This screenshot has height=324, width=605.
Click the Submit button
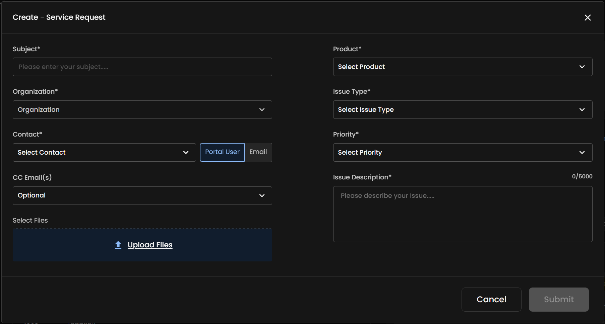[558, 299]
